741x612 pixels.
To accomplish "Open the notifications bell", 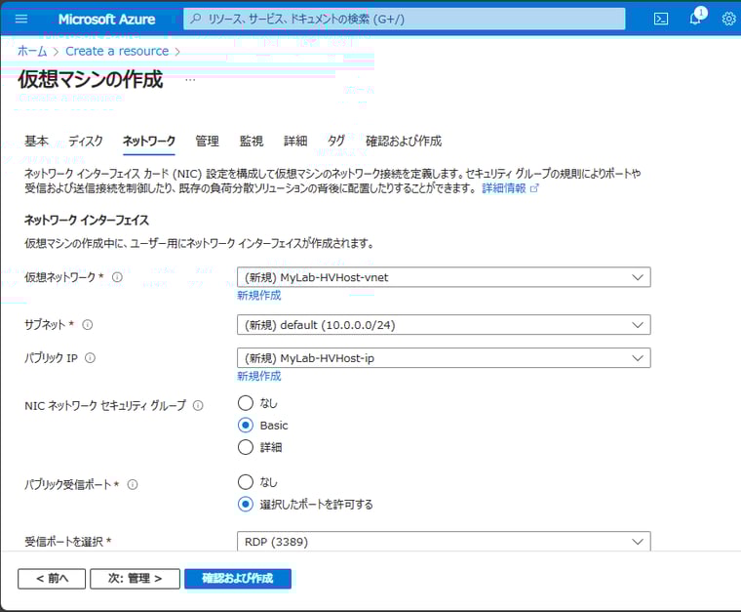I will [695, 19].
